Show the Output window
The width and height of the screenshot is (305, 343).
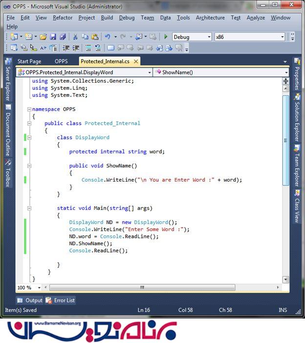click(30, 300)
